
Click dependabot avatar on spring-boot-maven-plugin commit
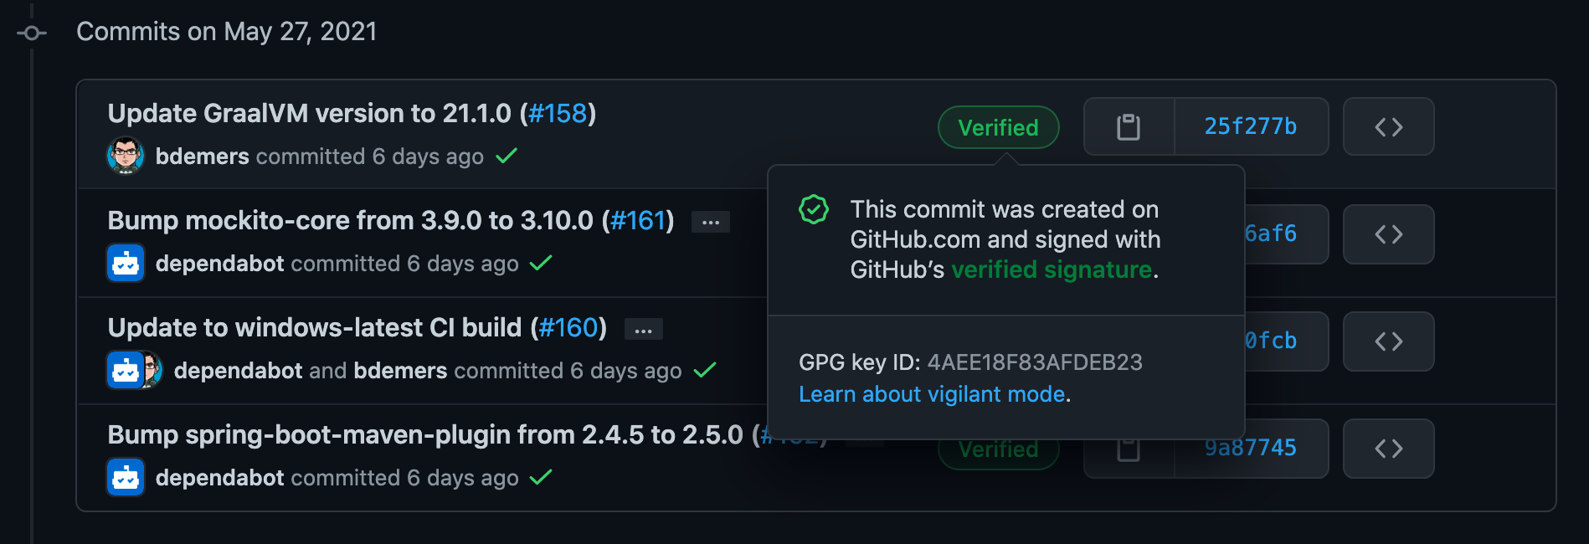pos(126,478)
